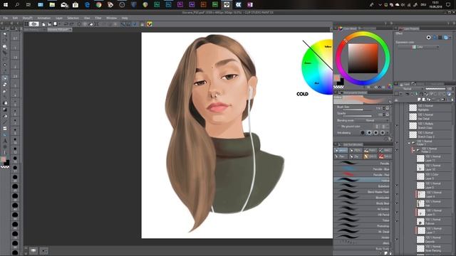Open the Layer menu
Image resolution: width=456 pixels, height=256 pixels.
[x=59, y=18]
